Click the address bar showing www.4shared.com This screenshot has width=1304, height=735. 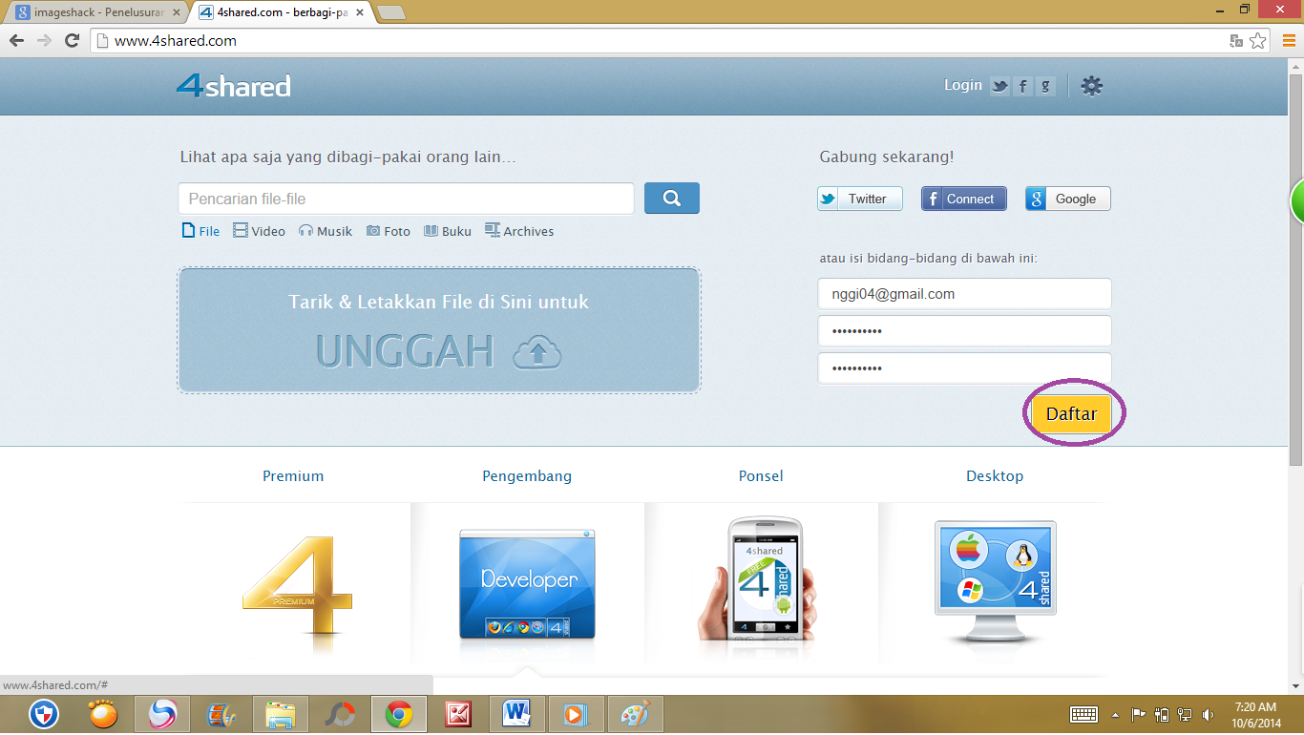pos(659,41)
